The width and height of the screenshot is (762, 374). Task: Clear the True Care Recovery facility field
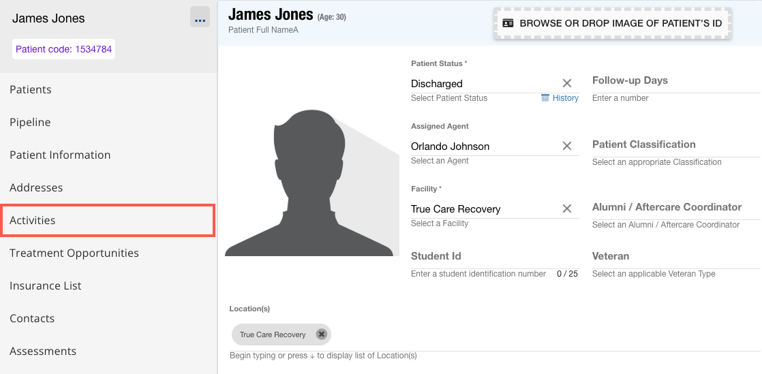click(x=566, y=208)
